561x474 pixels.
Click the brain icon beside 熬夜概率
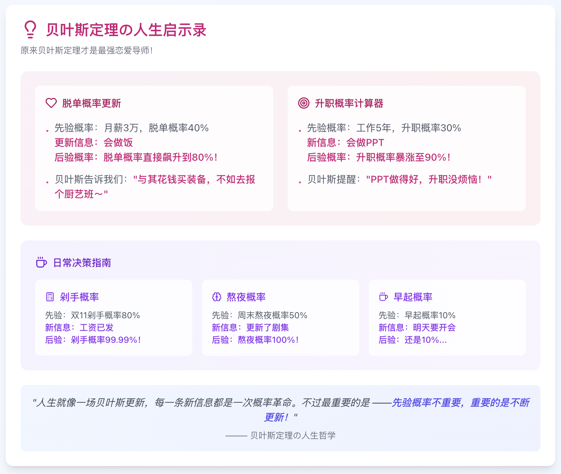tap(216, 297)
